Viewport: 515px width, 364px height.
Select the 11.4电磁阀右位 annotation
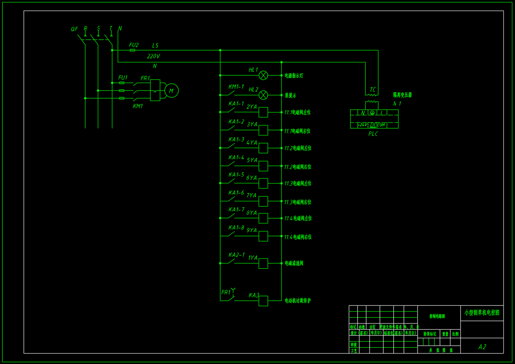click(x=298, y=237)
